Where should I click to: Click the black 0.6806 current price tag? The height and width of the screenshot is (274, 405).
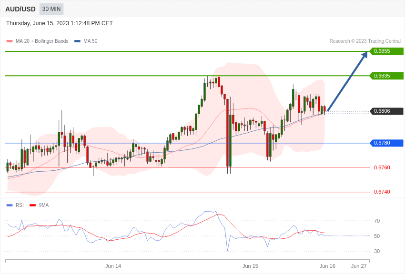point(387,111)
